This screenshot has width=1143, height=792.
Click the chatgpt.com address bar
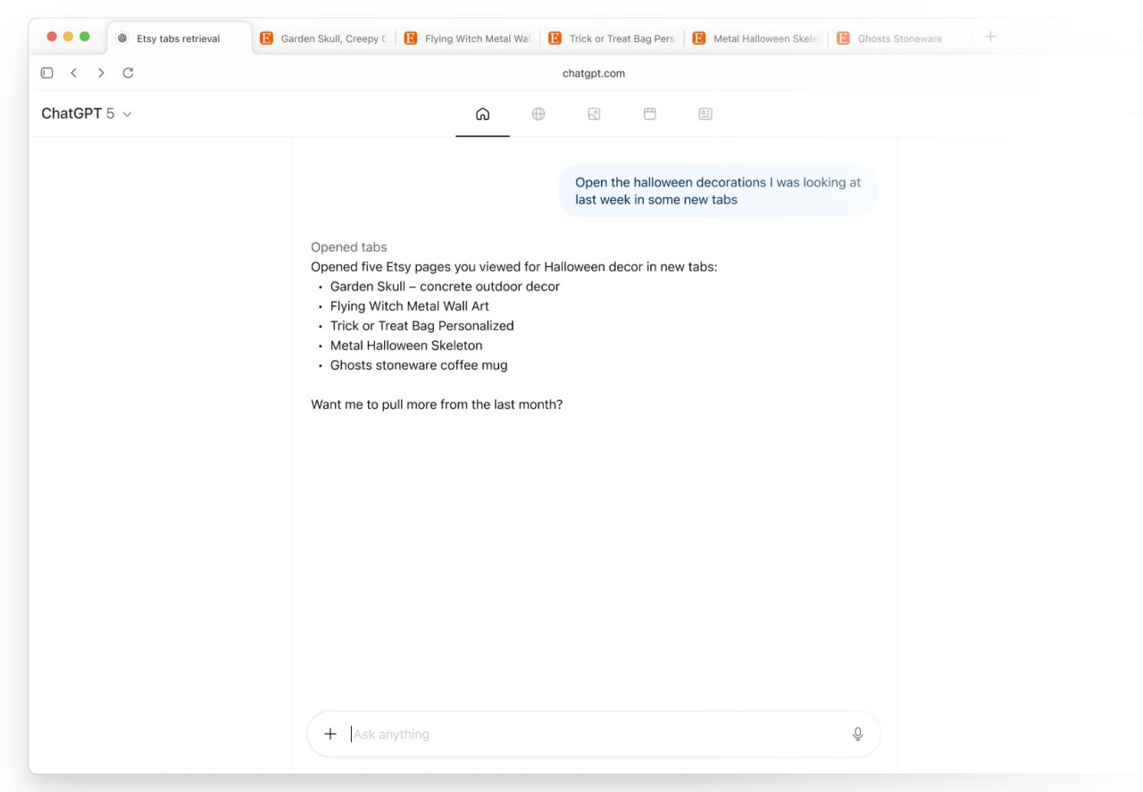click(x=593, y=72)
